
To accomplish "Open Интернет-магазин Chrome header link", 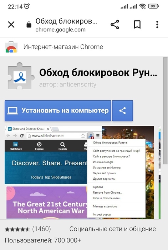I will coord(63,47).
